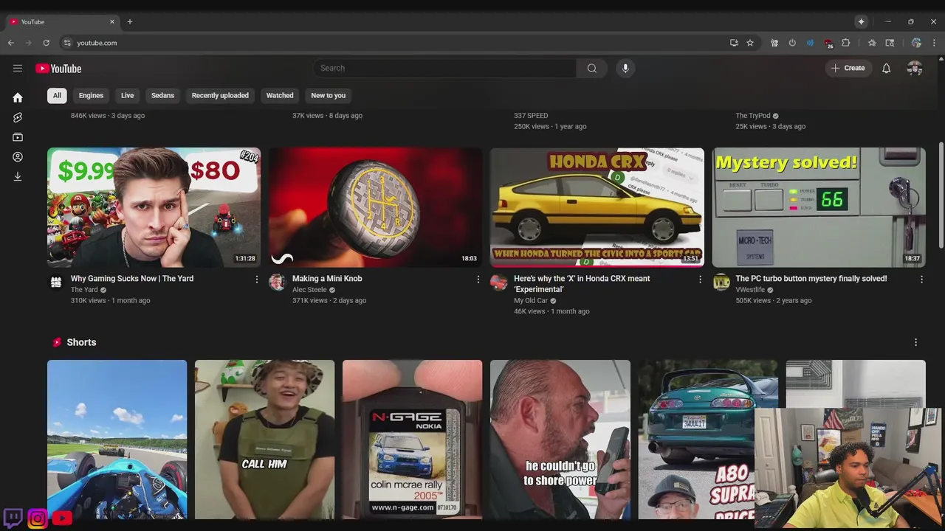Open the You profile icon in sidebar
This screenshot has width=945, height=531.
pos(18,157)
